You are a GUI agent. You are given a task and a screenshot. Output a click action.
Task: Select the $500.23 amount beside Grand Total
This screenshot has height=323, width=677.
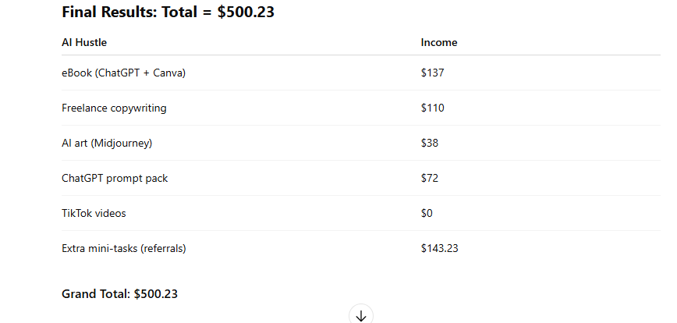(156, 294)
